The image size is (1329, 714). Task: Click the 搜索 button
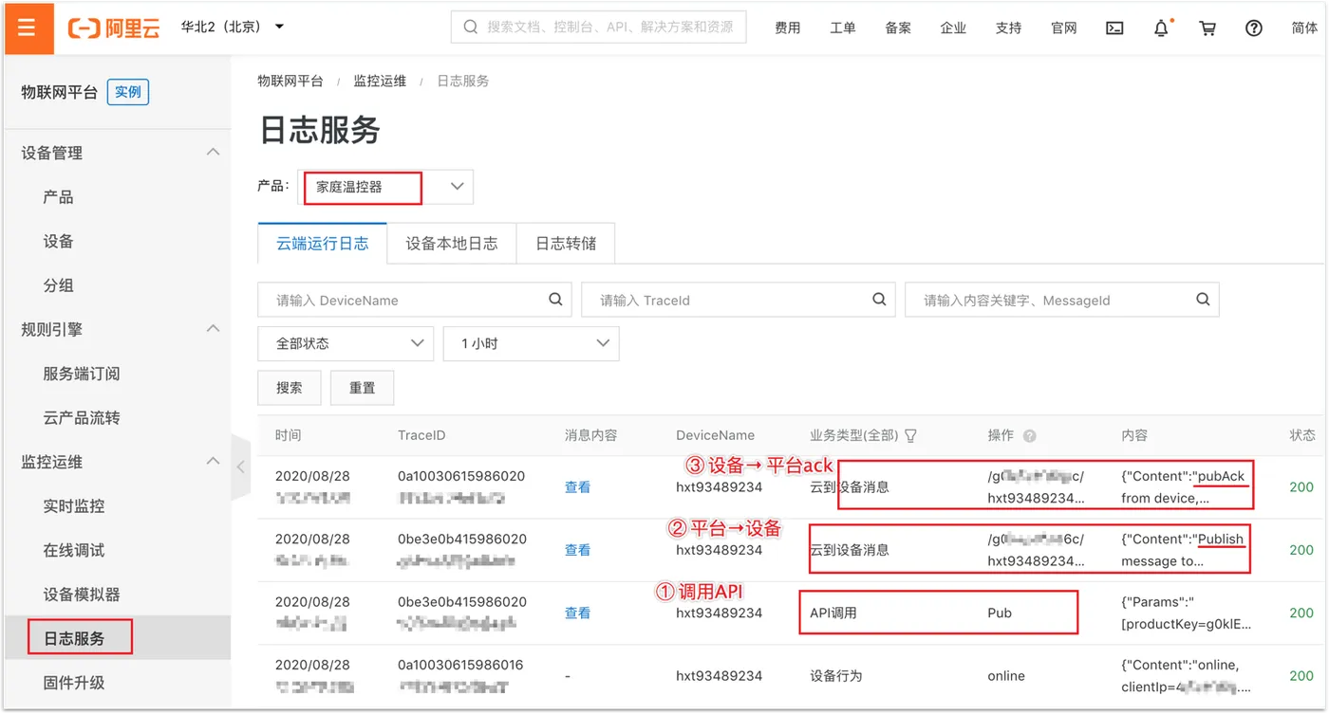(290, 388)
